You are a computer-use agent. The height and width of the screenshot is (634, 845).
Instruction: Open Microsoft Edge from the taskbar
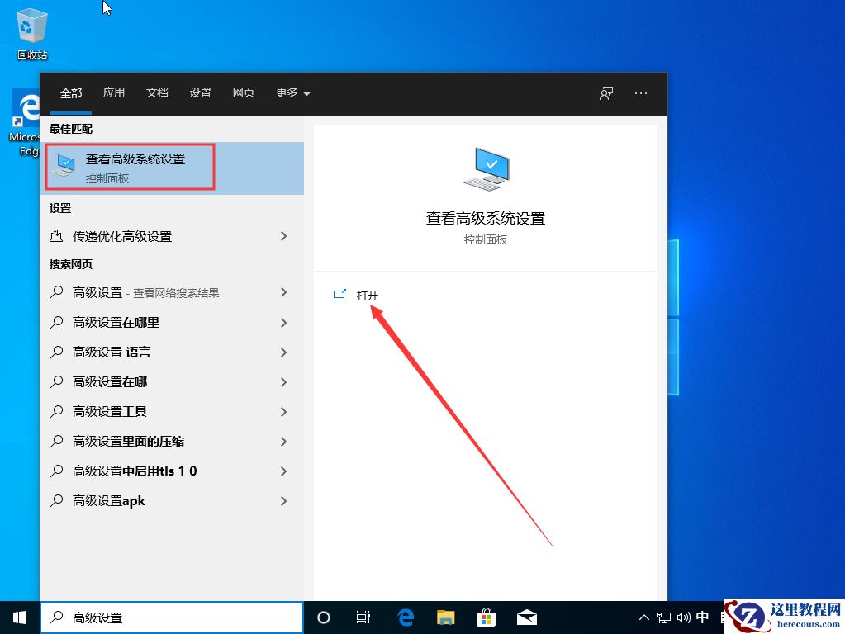pyautogui.click(x=405, y=617)
